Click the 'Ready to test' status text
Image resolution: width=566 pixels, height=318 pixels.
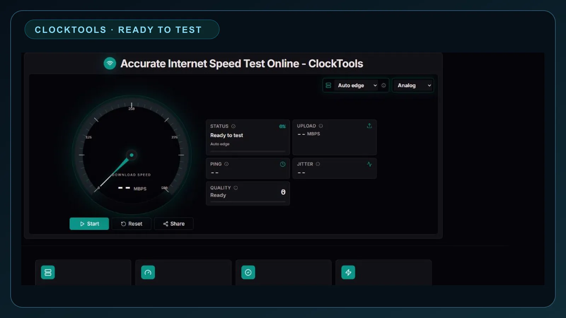(x=226, y=135)
